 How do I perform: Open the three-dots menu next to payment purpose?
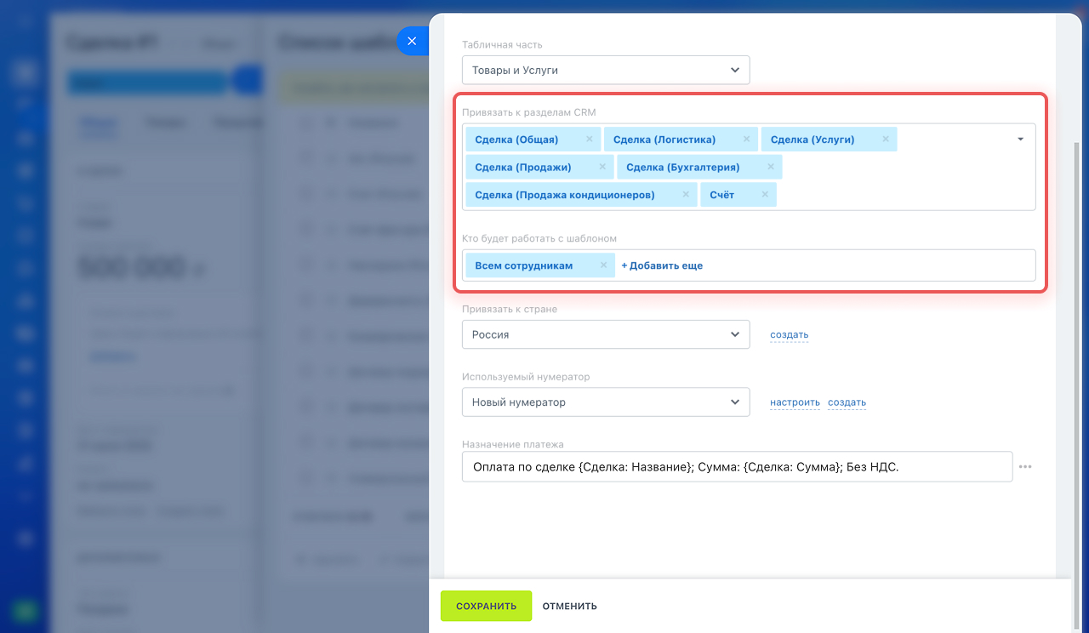pos(1025,466)
